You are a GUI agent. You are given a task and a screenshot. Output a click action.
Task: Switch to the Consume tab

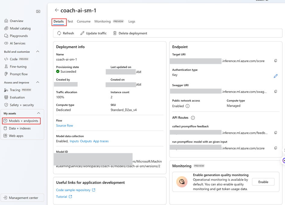pyautogui.click(x=84, y=21)
